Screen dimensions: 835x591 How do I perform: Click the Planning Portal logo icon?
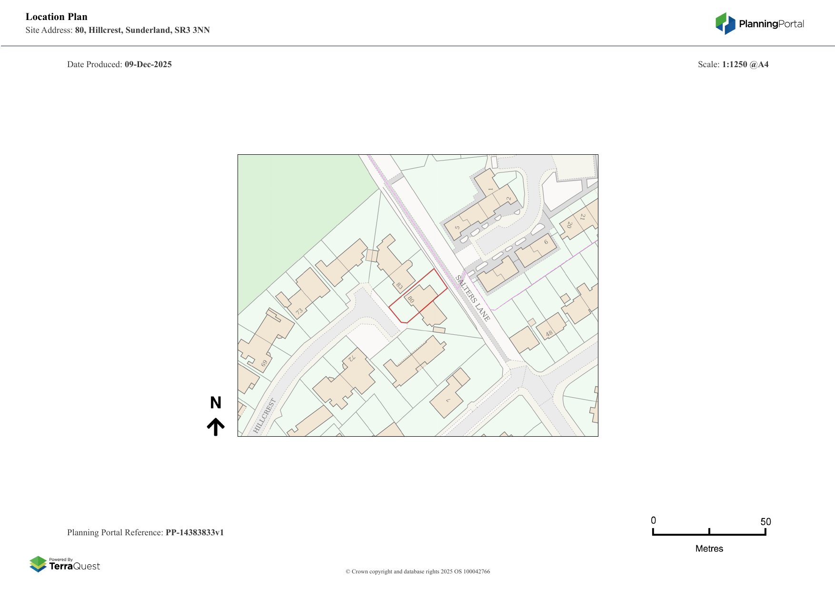click(725, 23)
